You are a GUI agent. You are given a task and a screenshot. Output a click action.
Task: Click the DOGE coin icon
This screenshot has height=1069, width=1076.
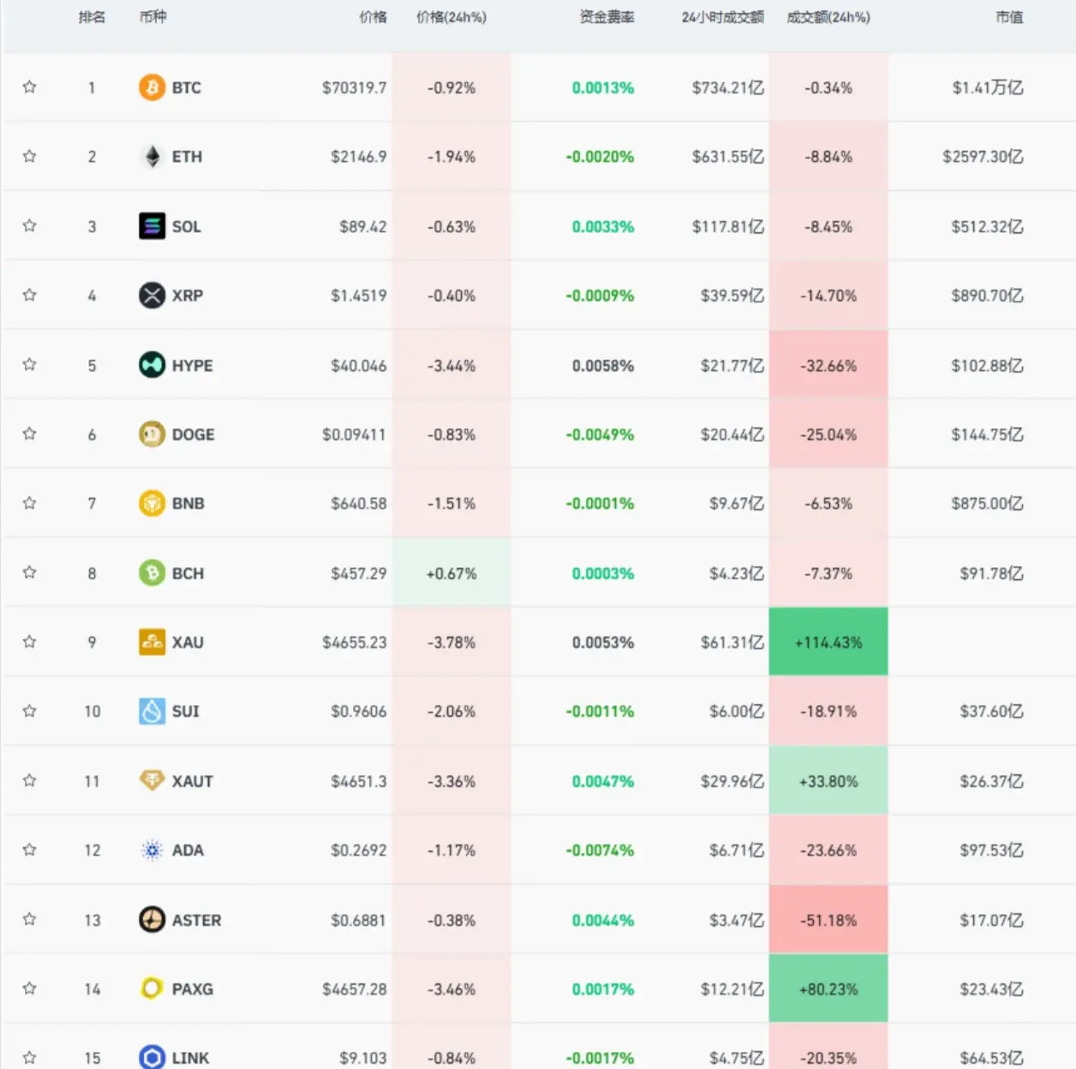click(x=152, y=434)
